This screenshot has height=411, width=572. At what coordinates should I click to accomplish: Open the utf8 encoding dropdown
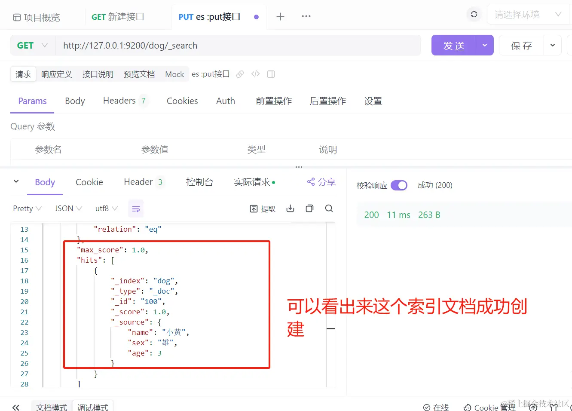[107, 209]
